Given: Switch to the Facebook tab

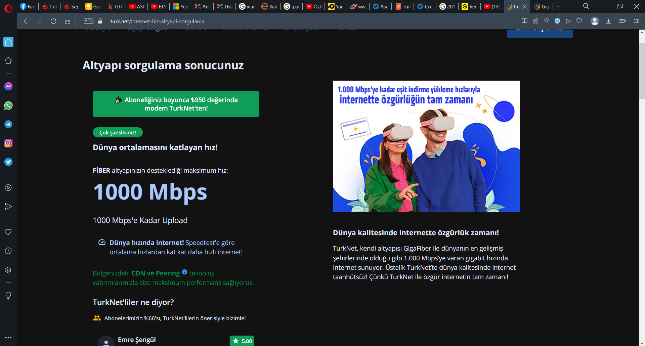Looking at the screenshot, I should 28,6.
